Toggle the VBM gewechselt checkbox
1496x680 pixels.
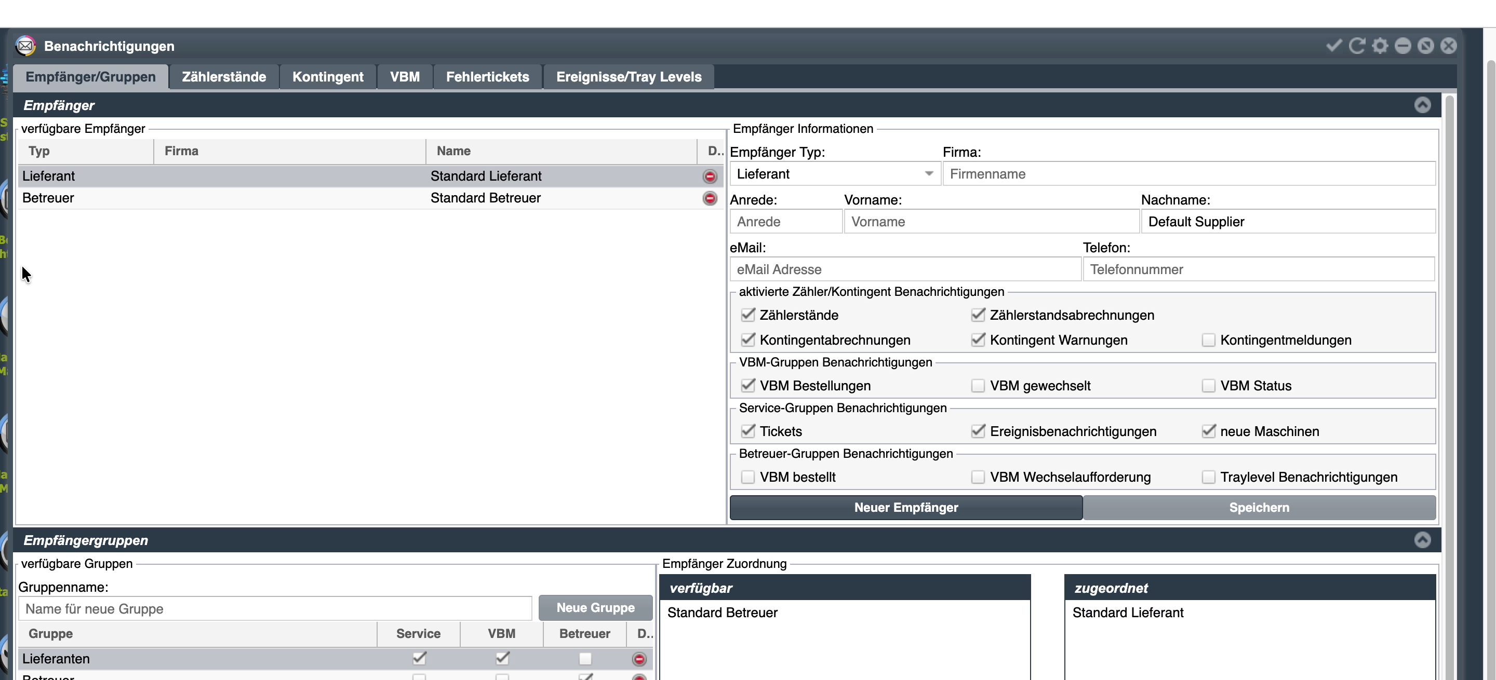978,386
